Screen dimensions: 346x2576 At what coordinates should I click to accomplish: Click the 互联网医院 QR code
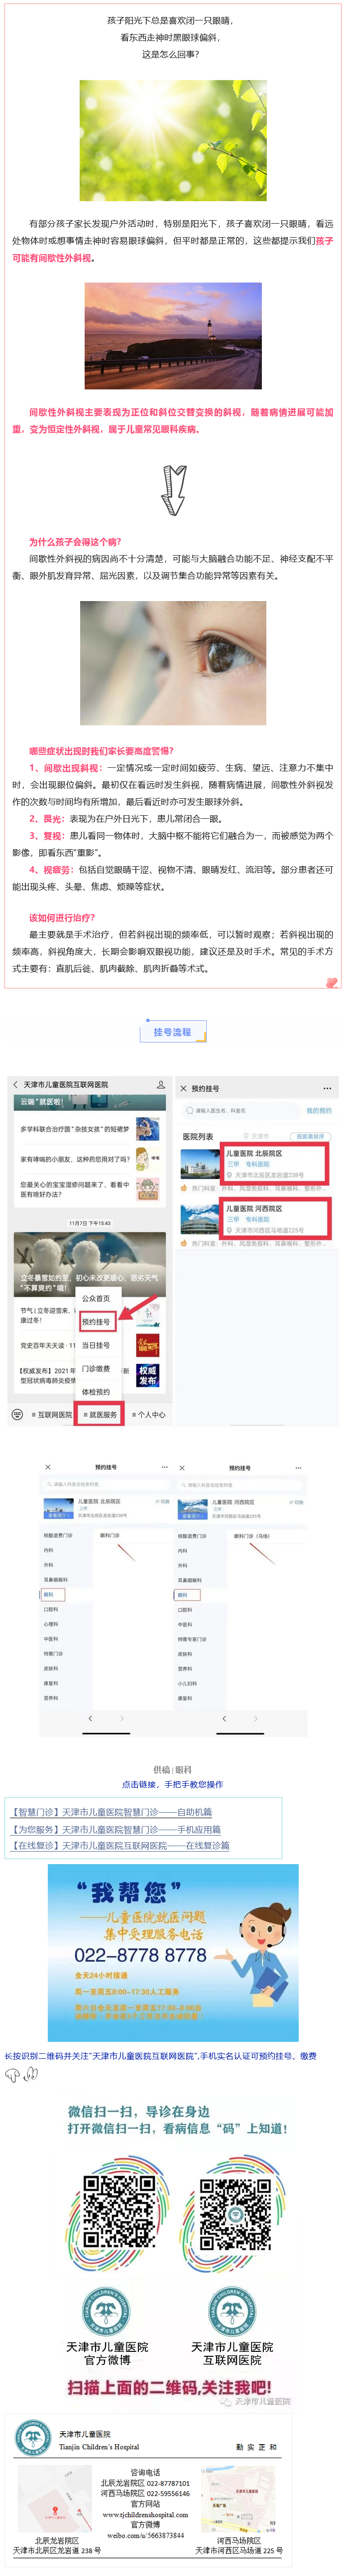coord(234,2212)
